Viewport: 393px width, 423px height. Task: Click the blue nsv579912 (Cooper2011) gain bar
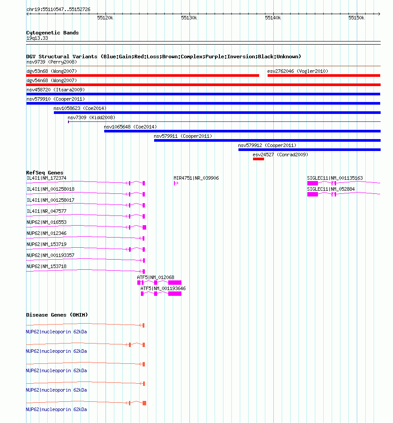pyautogui.click(x=310, y=149)
